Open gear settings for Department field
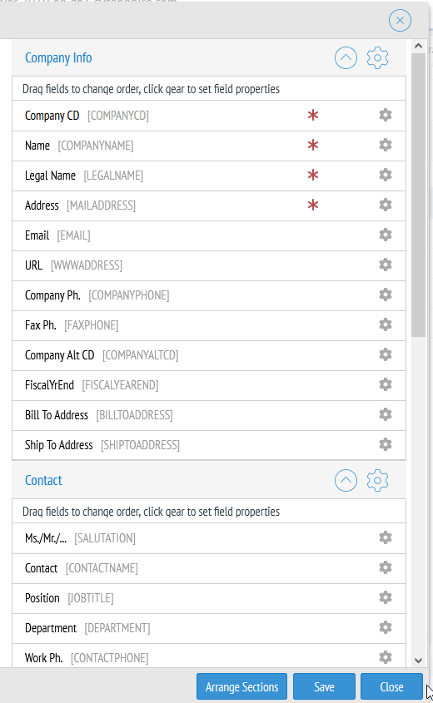Viewport: 433px width, 703px height. [386, 627]
